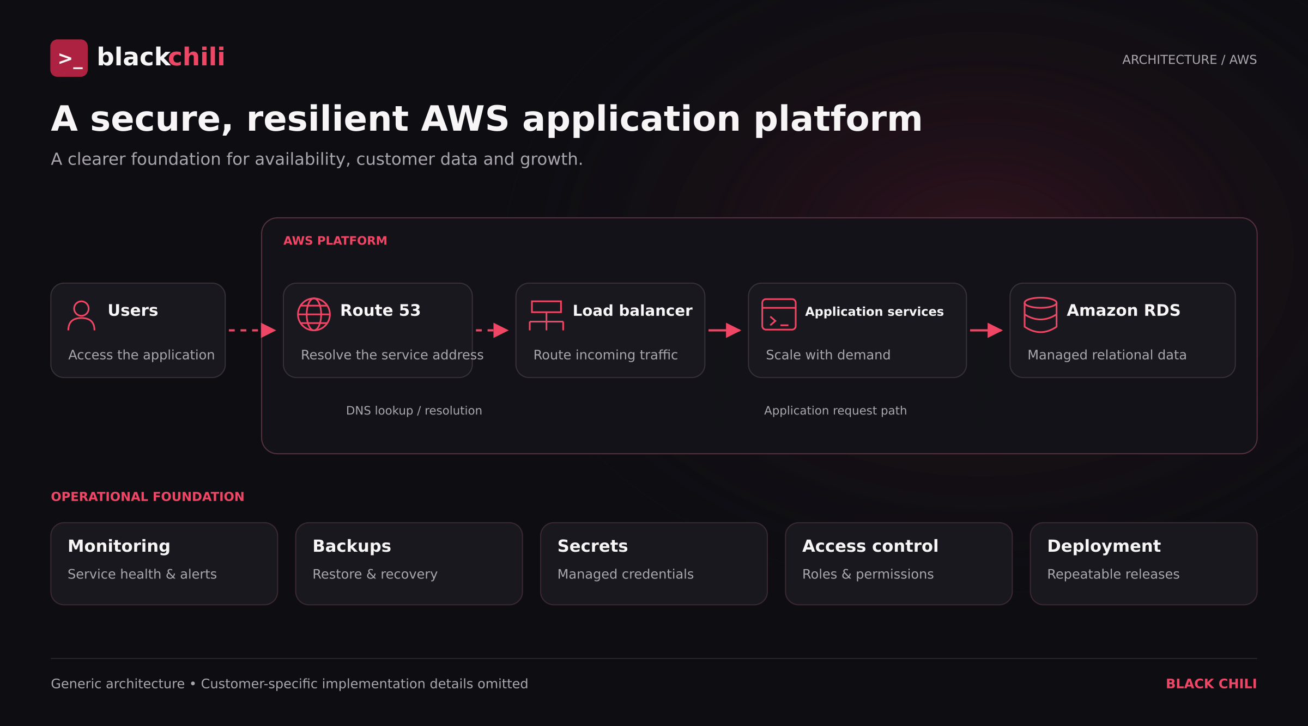Click the AWS PLATFORM label

coord(335,240)
